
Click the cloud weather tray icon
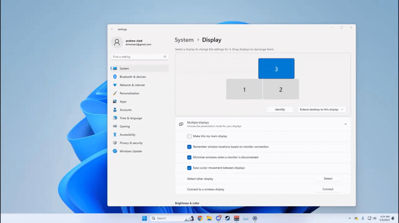coord(356,218)
